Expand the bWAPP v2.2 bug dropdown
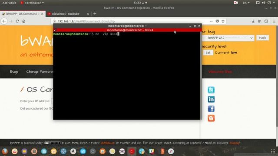278x156 pixels. [x=228, y=38]
